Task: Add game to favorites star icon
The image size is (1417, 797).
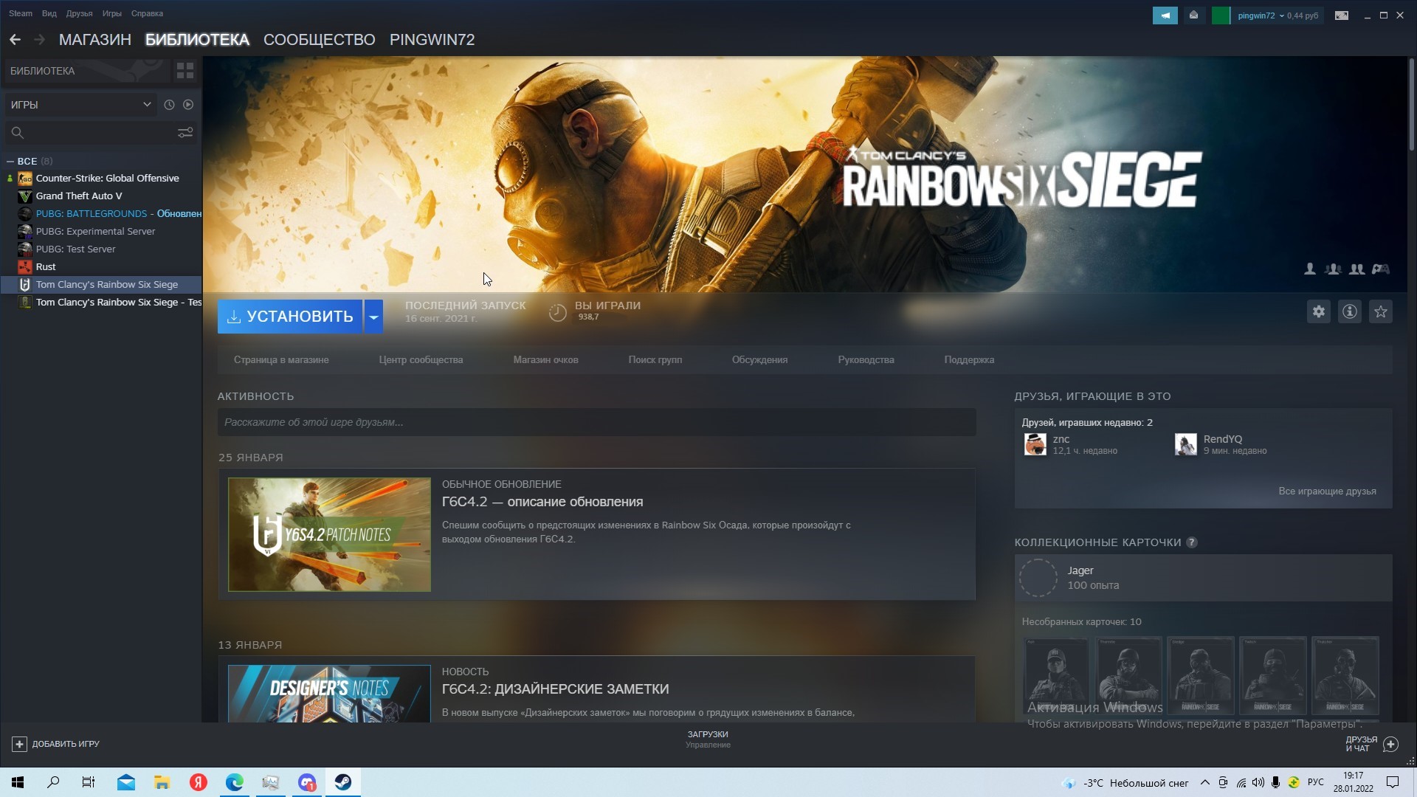Action: pyautogui.click(x=1381, y=311)
